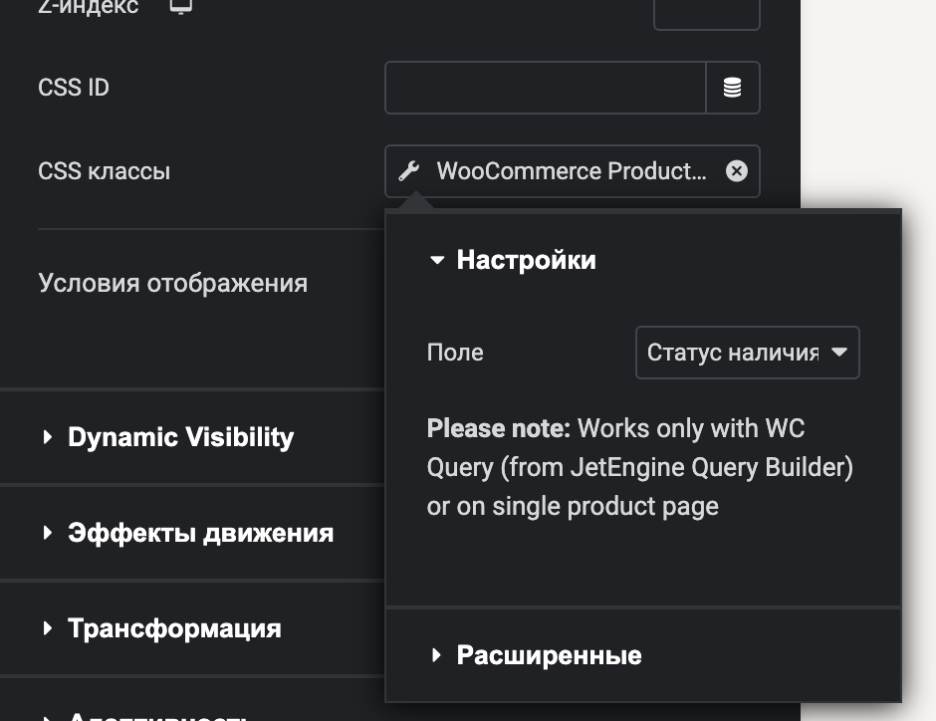Click the Условия отображения label
This screenshot has height=721, width=936.
[173, 283]
